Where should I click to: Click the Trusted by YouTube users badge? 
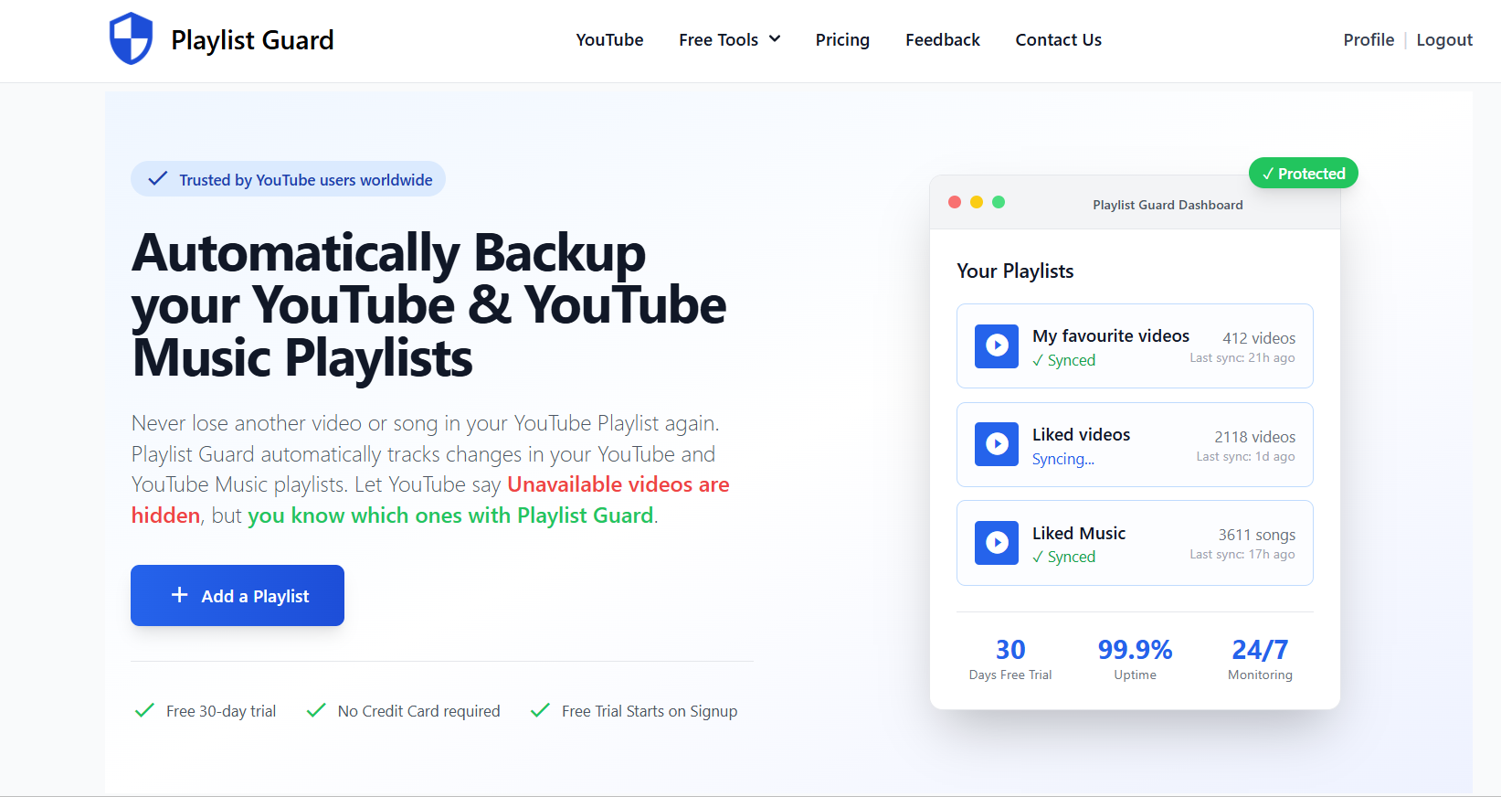click(x=288, y=179)
